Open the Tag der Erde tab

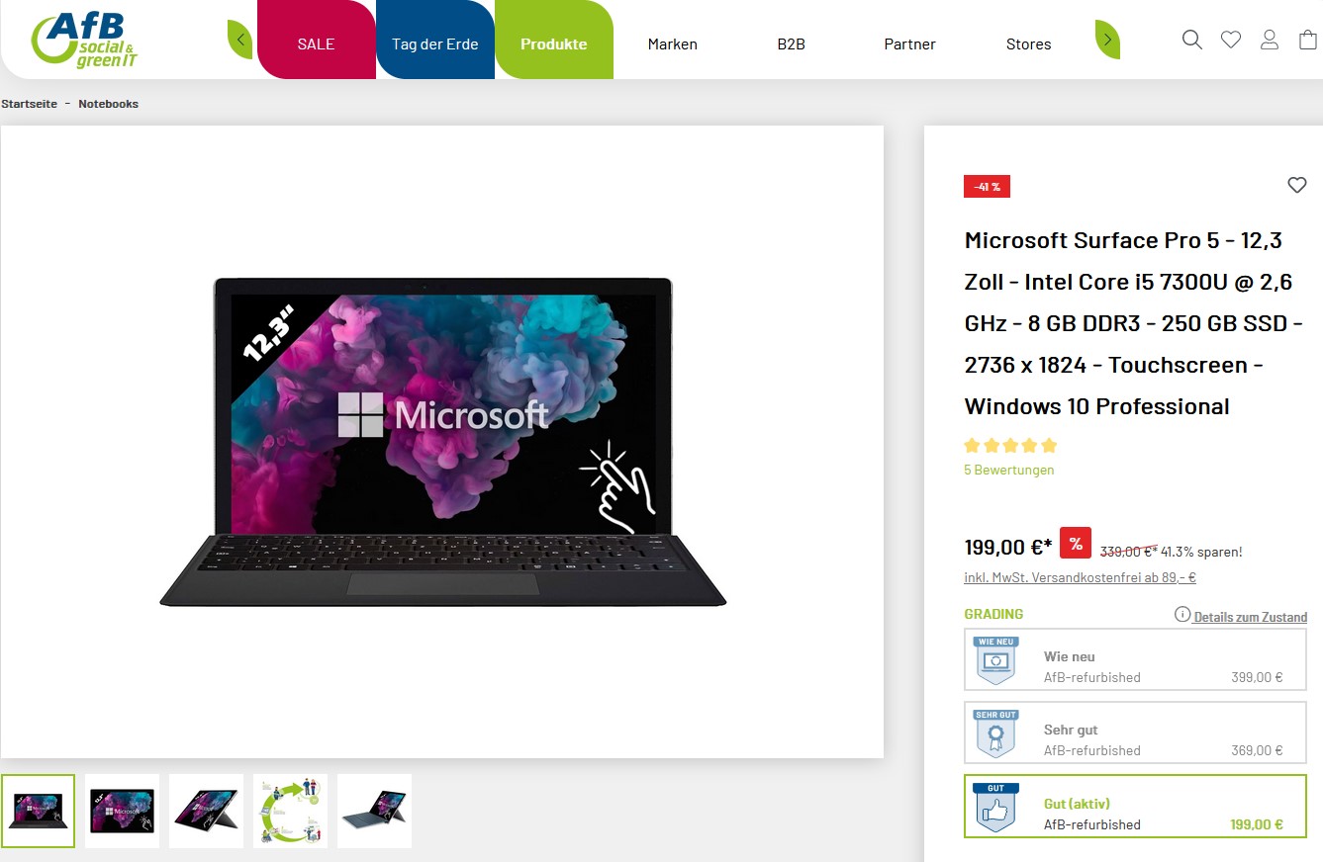tap(435, 42)
